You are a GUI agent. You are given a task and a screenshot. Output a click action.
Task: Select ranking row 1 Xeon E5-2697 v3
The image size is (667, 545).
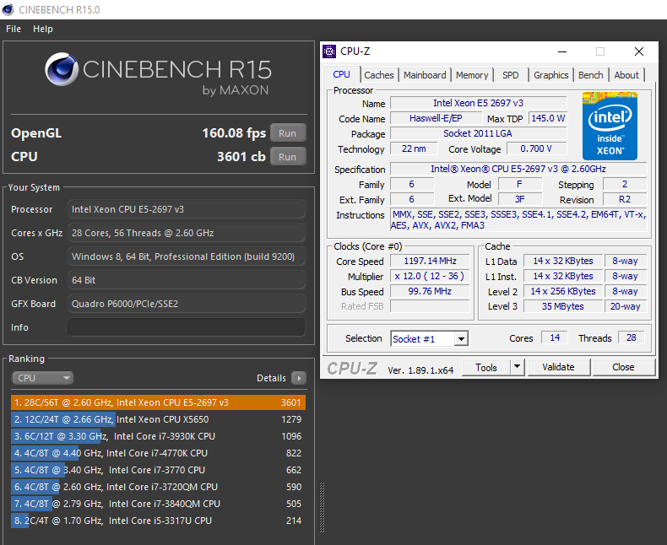[158, 402]
